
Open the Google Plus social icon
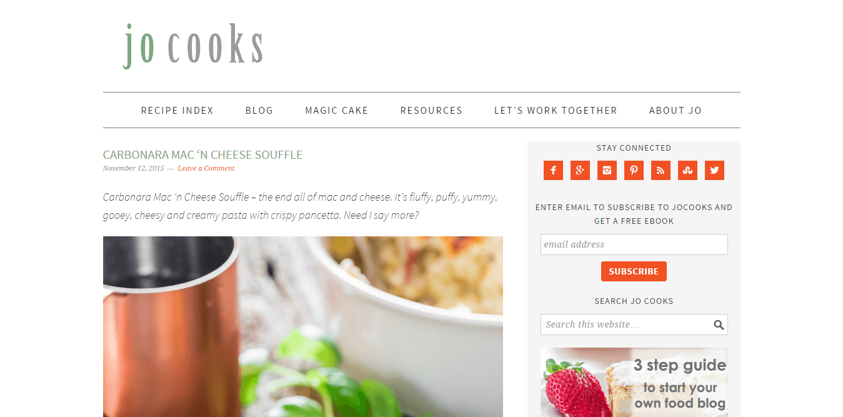coord(580,170)
